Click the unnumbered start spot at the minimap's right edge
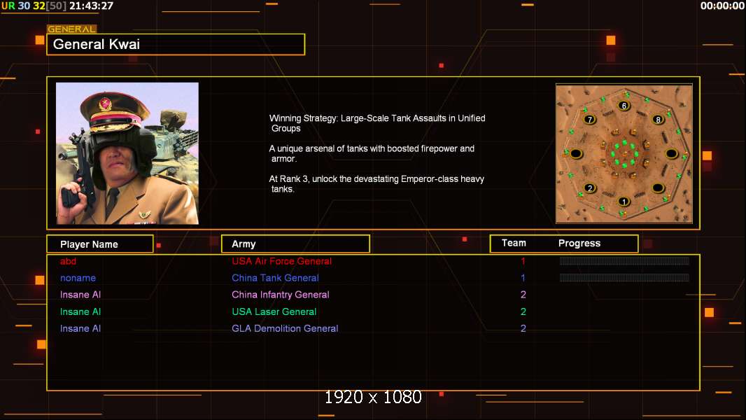 pos(671,153)
